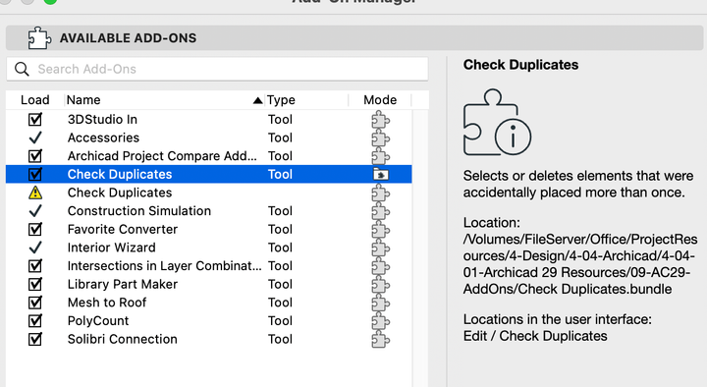The width and height of the screenshot is (707, 387).
Task: Click the mode puzzle icon for Accessories
Action: 381,138
